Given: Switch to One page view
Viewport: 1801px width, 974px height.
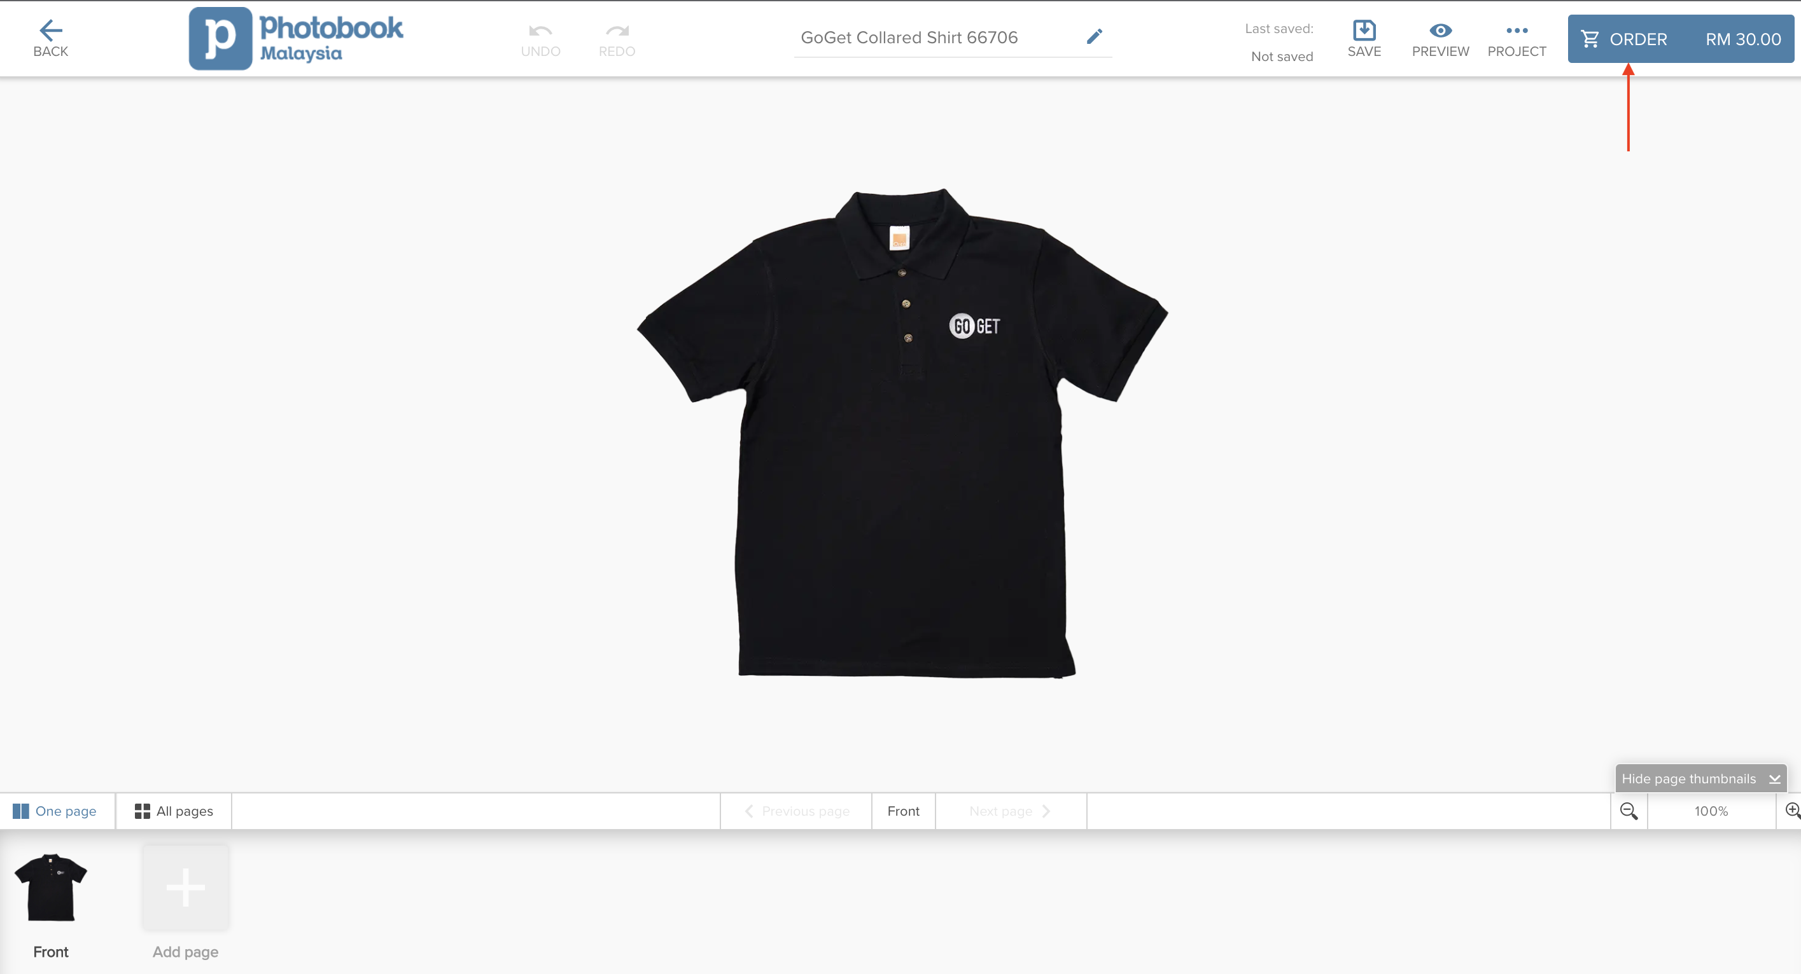Looking at the screenshot, I should (57, 811).
